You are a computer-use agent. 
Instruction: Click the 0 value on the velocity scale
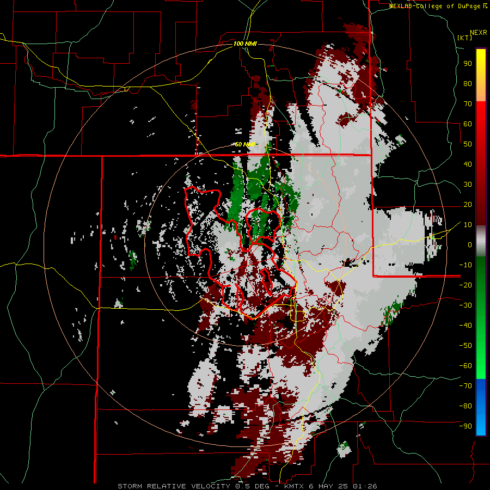click(470, 244)
